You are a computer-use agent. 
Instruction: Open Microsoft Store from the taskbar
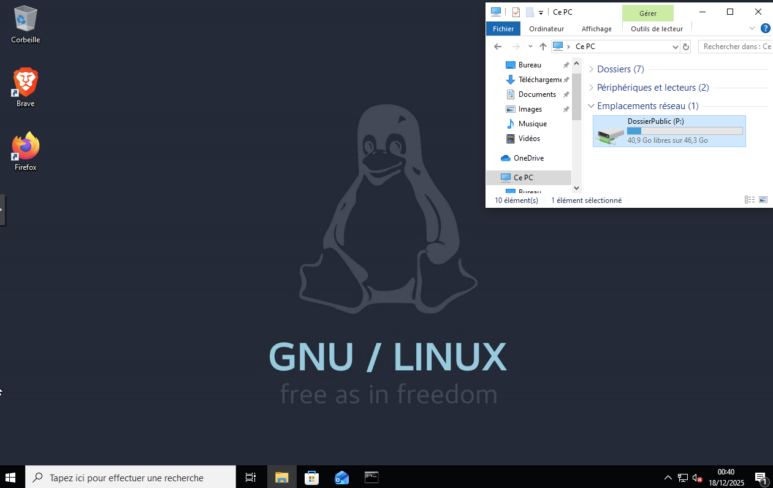pyautogui.click(x=311, y=478)
